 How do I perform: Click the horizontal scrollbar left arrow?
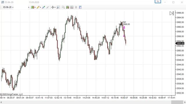tap(1, 102)
